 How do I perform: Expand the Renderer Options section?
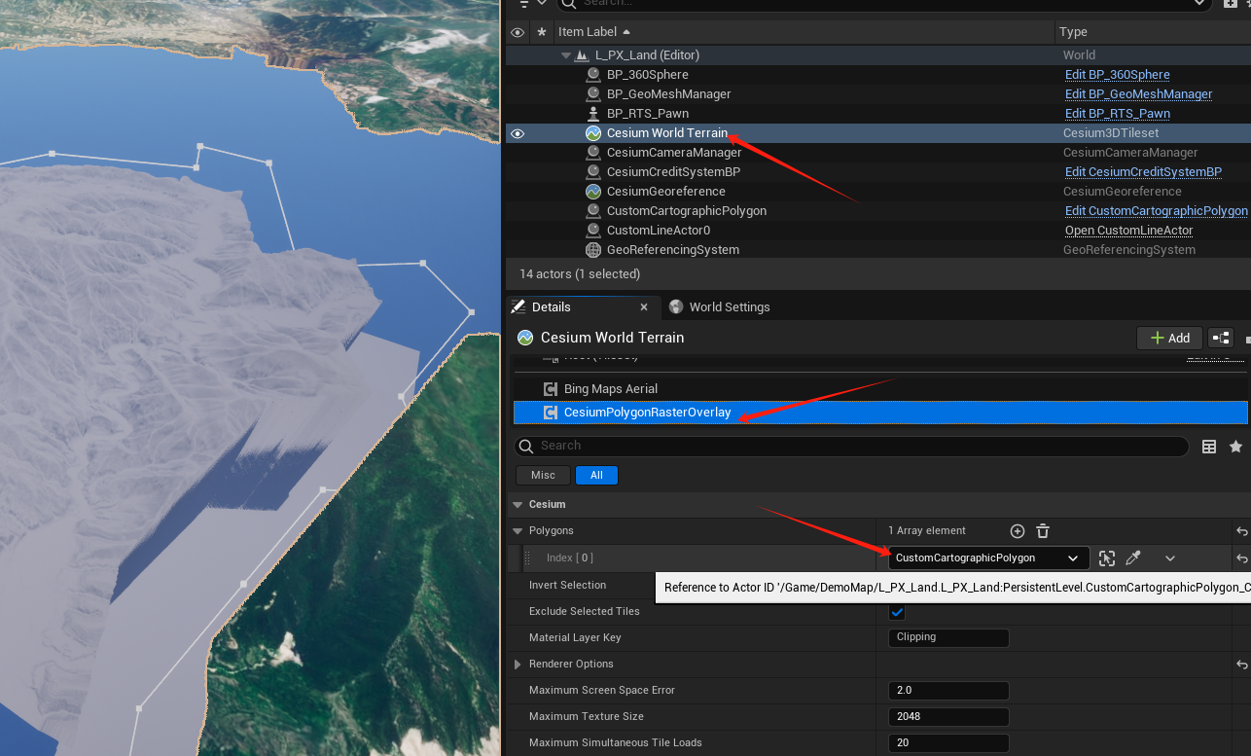518,665
